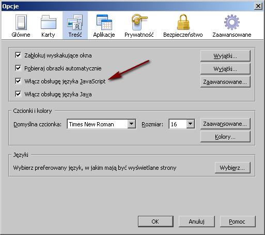Open the Kolory button

(225, 137)
